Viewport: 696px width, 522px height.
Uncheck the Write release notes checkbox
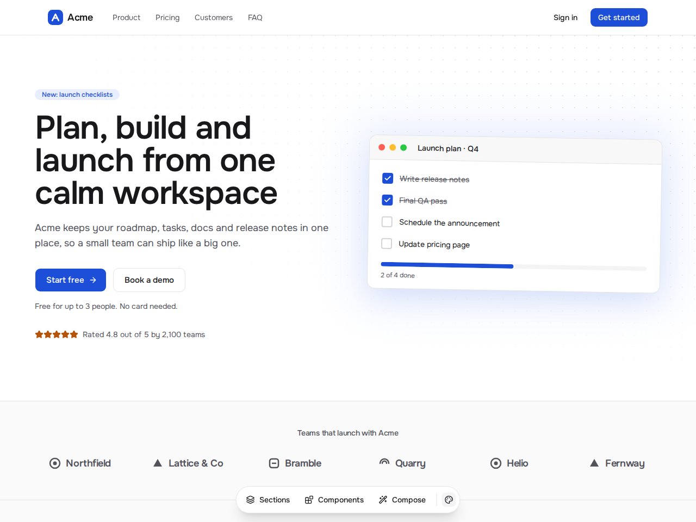[388, 178]
